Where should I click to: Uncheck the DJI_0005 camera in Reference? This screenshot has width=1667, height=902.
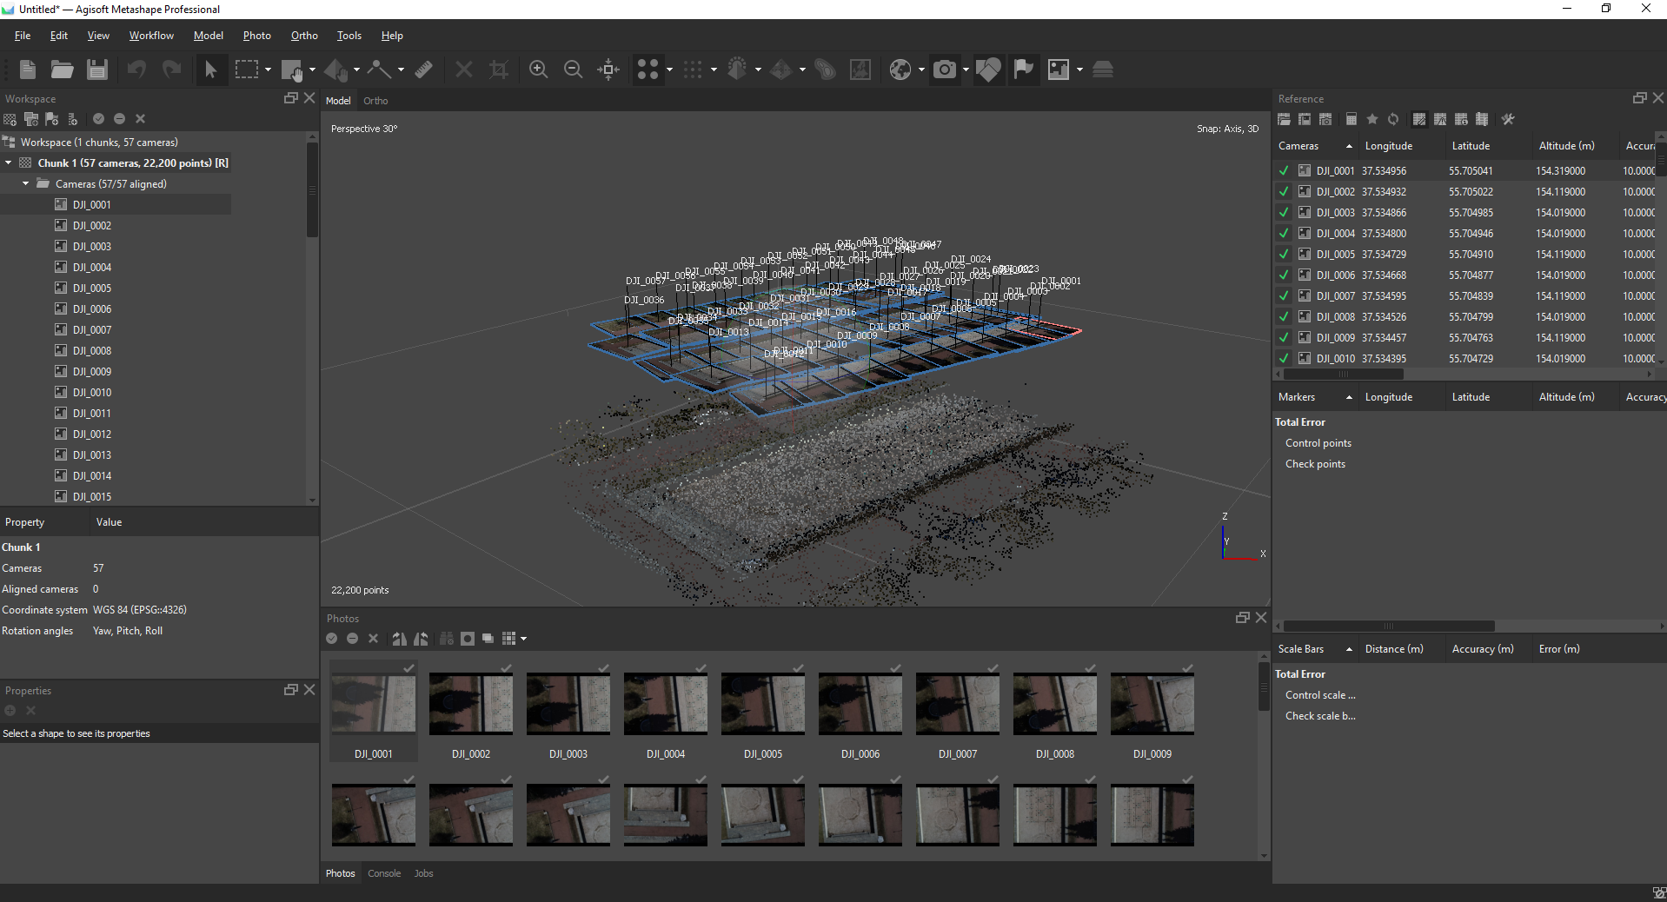[1284, 255]
